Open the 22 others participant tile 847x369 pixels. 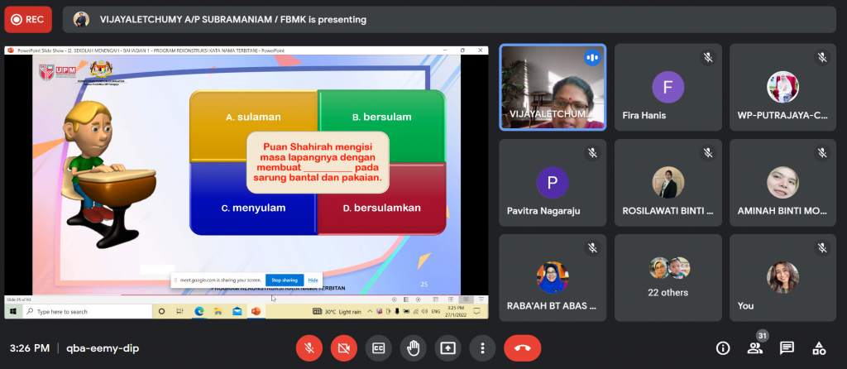pos(668,277)
